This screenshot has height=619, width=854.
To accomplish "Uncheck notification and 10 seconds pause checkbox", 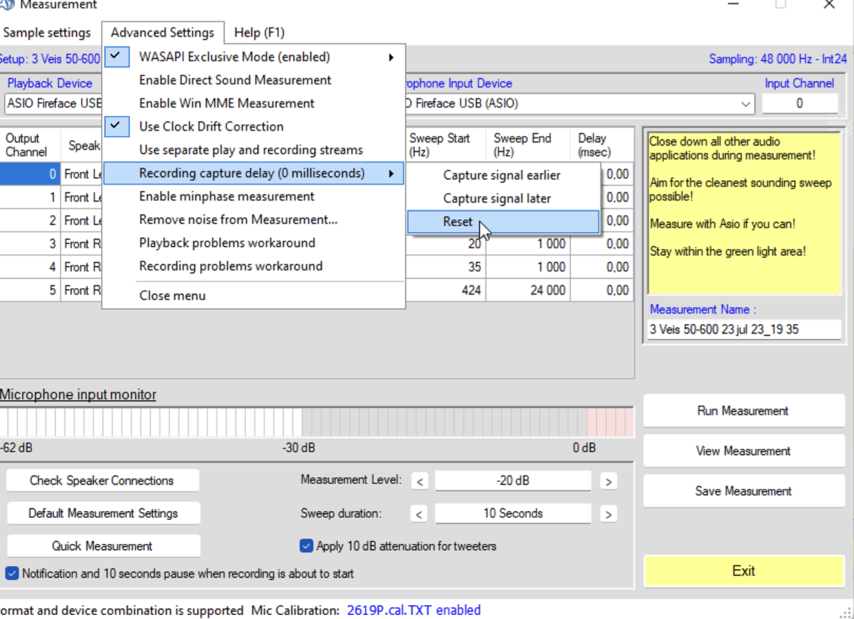I will click(12, 574).
